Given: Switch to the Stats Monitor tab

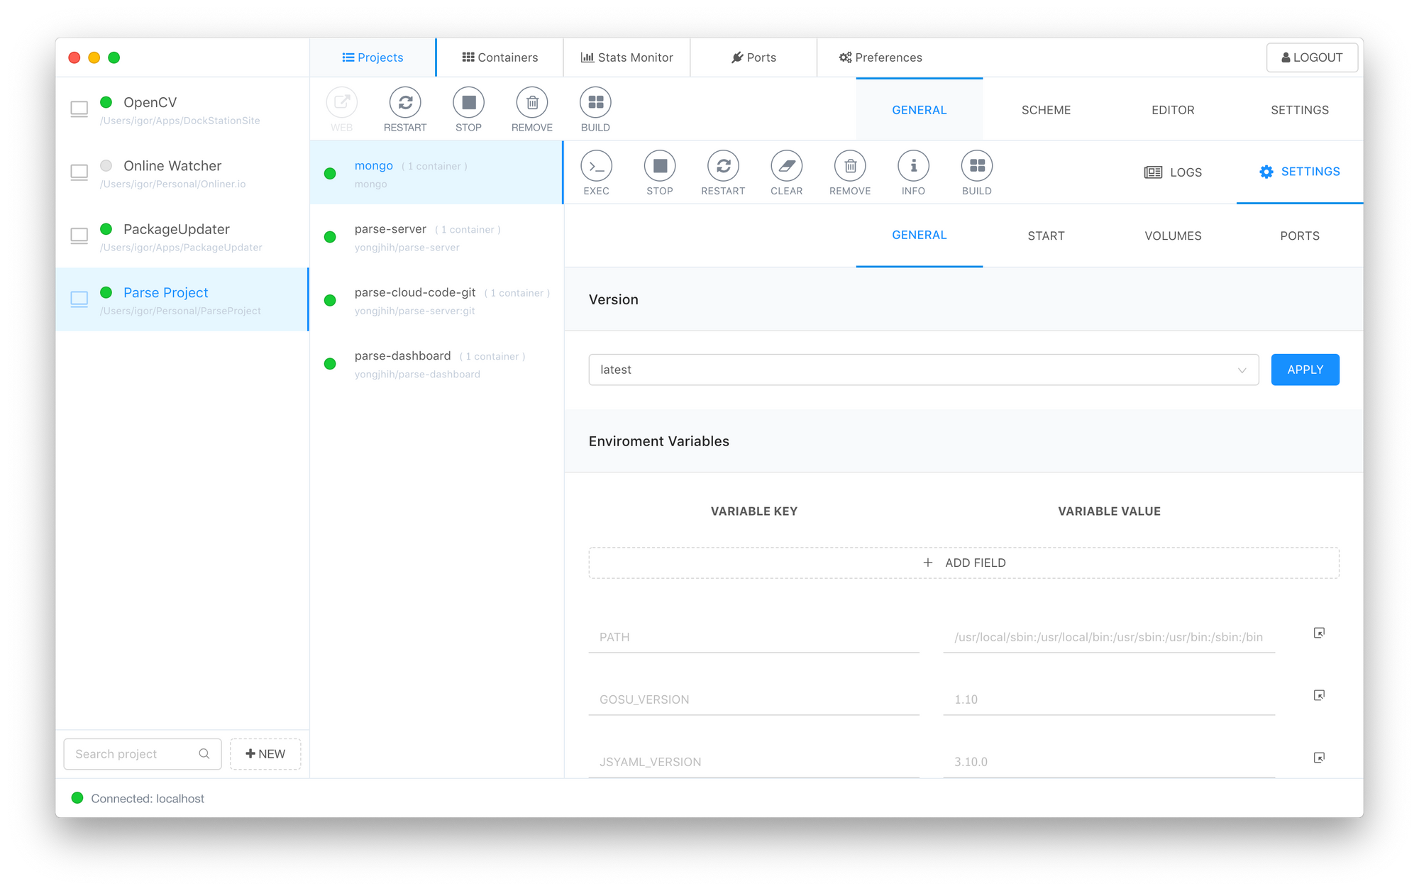Looking at the screenshot, I should point(626,57).
